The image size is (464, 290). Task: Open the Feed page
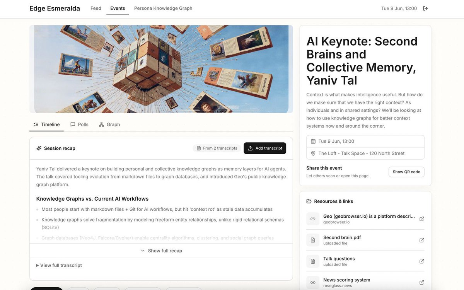pos(96,8)
